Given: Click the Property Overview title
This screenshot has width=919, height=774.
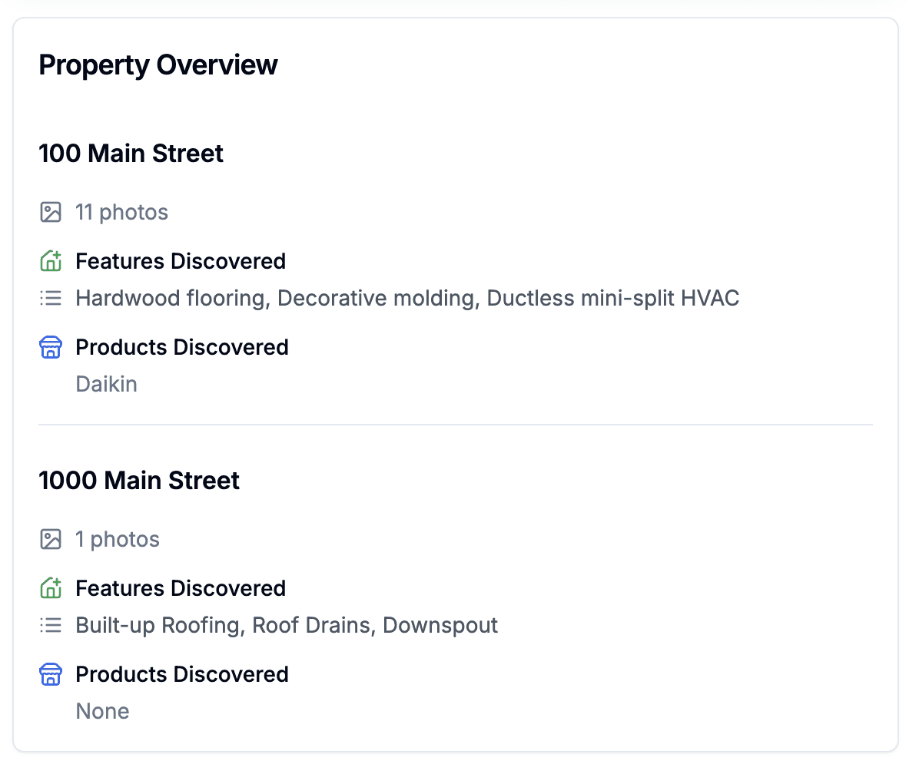Looking at the screenshot, I should 158,65.
